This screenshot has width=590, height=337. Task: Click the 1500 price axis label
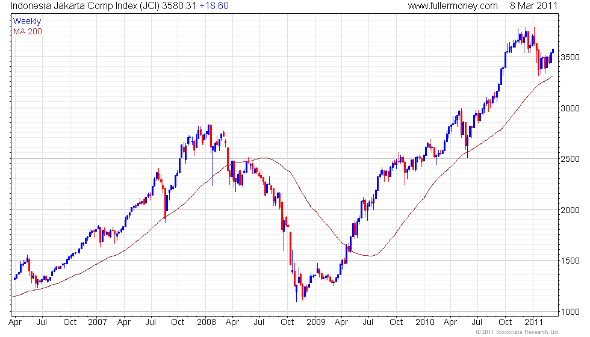[570, 261]
